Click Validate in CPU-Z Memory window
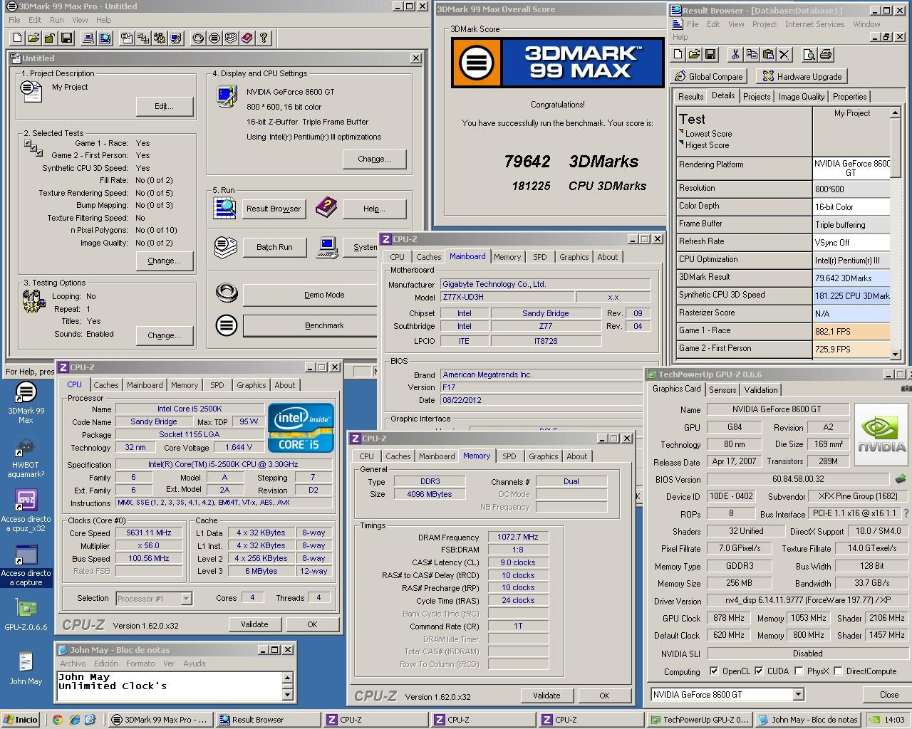Image resolution: width=912 pixels, height=729 pixels. click(x=546, y=696)
